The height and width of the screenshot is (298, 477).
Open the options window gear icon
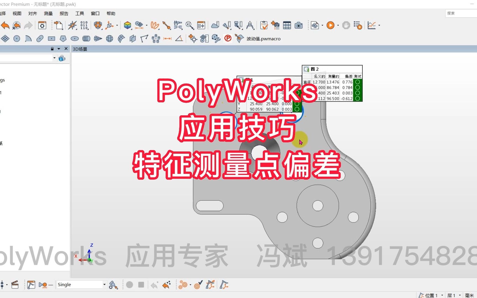[42, 25]
